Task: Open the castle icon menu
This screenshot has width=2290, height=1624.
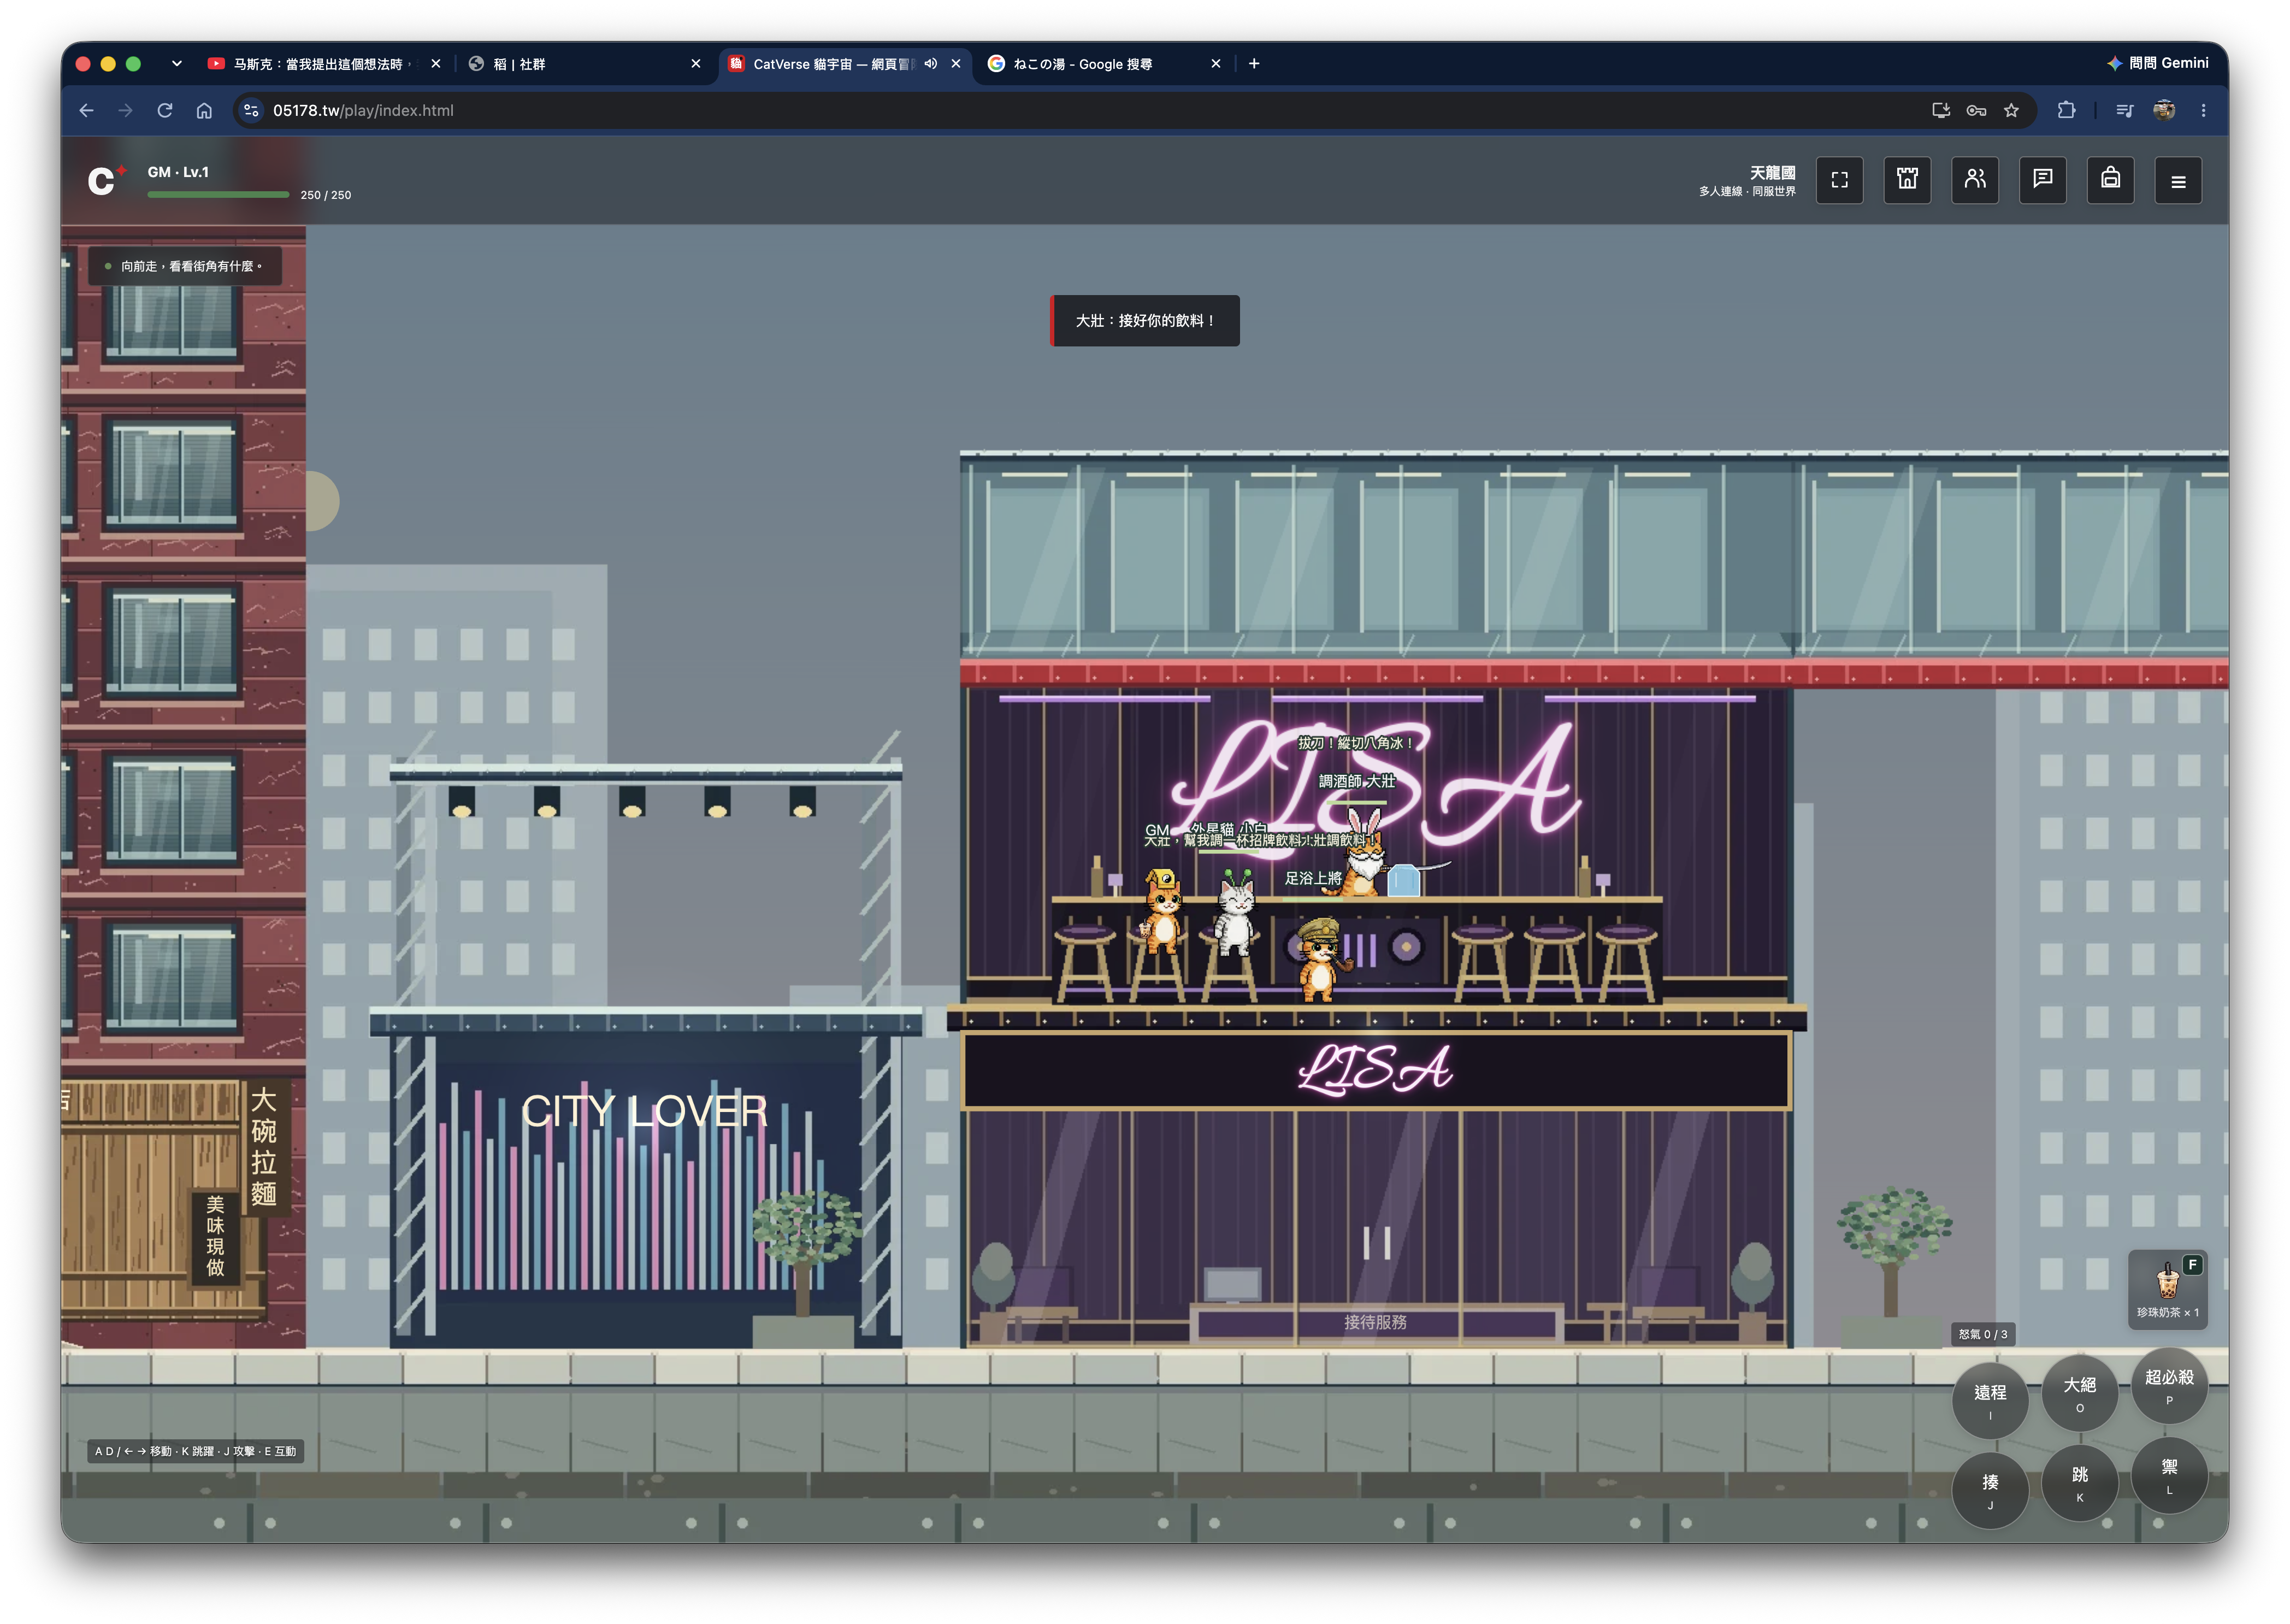Action: [1906, 180]
